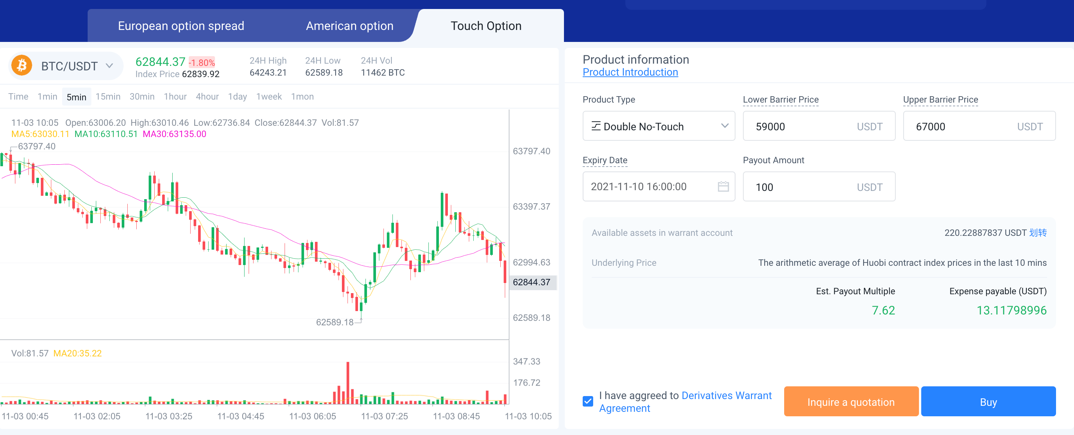Select the 15min chart interval

coord(107,97)
